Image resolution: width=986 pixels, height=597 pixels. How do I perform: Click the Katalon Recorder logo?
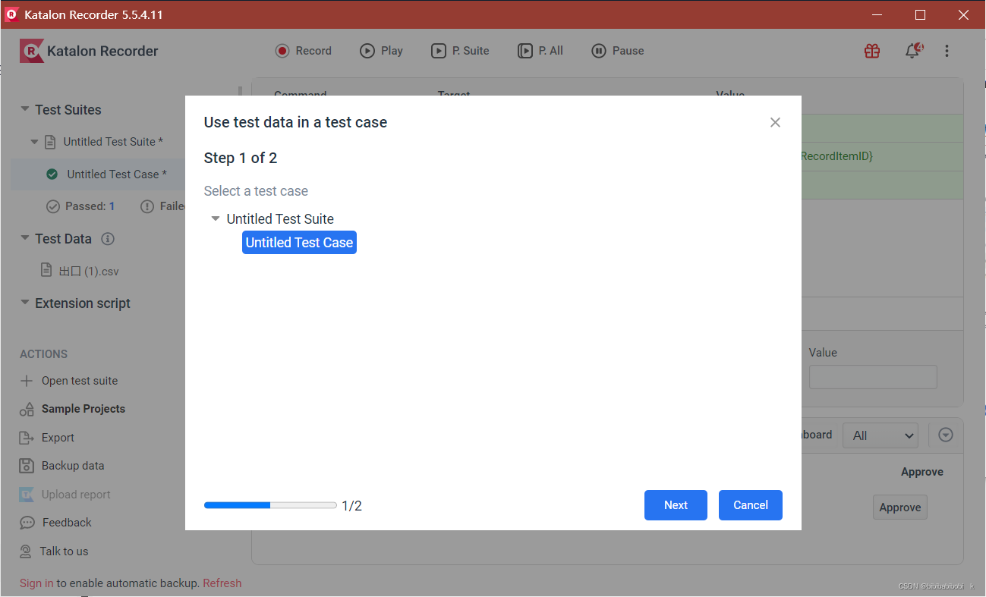point(90,51)
